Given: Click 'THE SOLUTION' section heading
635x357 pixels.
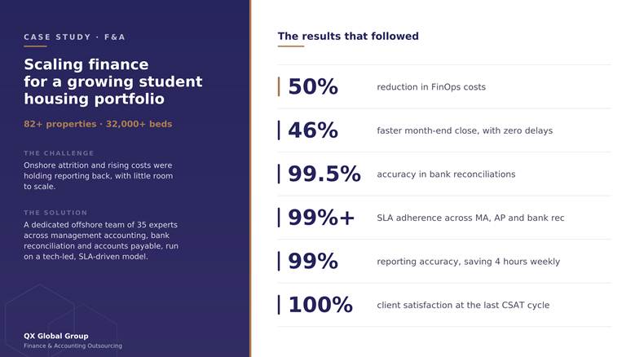Looking at the screenshot, I should (x=55, y=213).
